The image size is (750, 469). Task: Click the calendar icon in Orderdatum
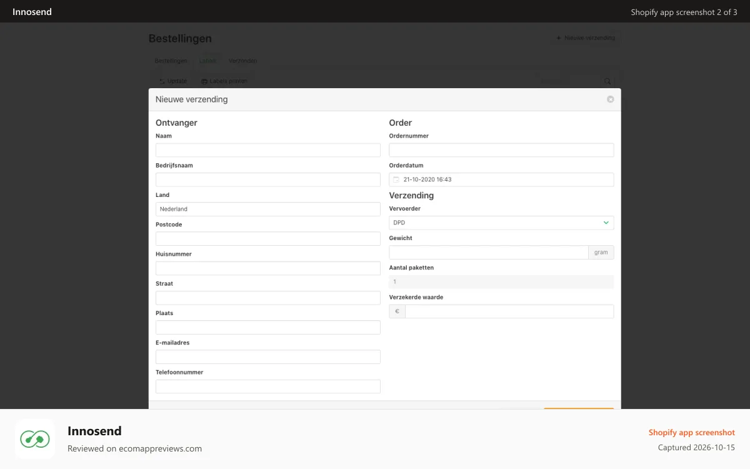(x=396, y=179)
